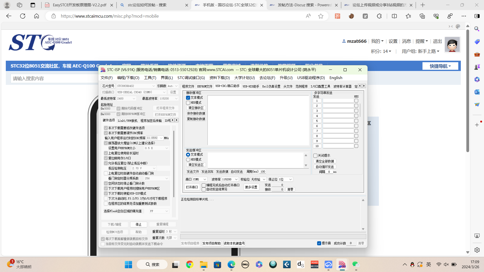Click 更多设置 button
Screen dimensions: 484x272
(x=251, y=187)
